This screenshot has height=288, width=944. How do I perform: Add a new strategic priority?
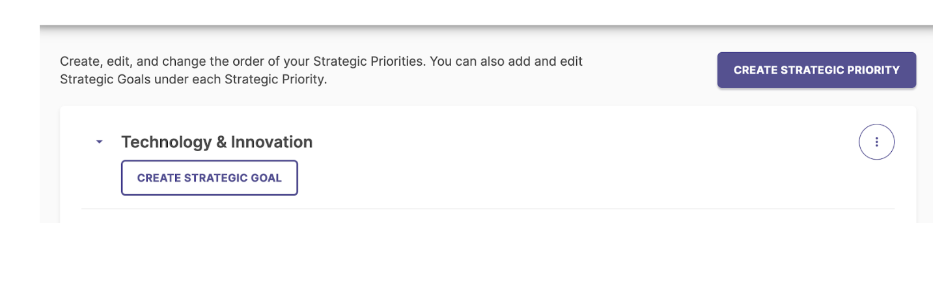coord(816,70)
